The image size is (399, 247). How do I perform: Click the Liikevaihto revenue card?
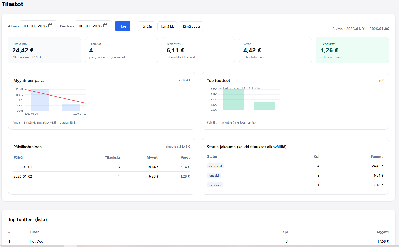[x=44, y=50]
